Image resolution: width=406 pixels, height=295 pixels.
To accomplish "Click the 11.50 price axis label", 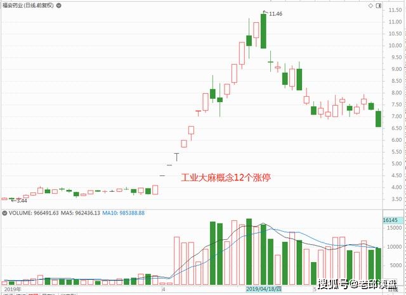I will coord(395,10).
